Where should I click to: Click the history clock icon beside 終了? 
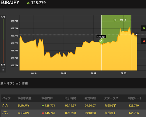point(115,20)
